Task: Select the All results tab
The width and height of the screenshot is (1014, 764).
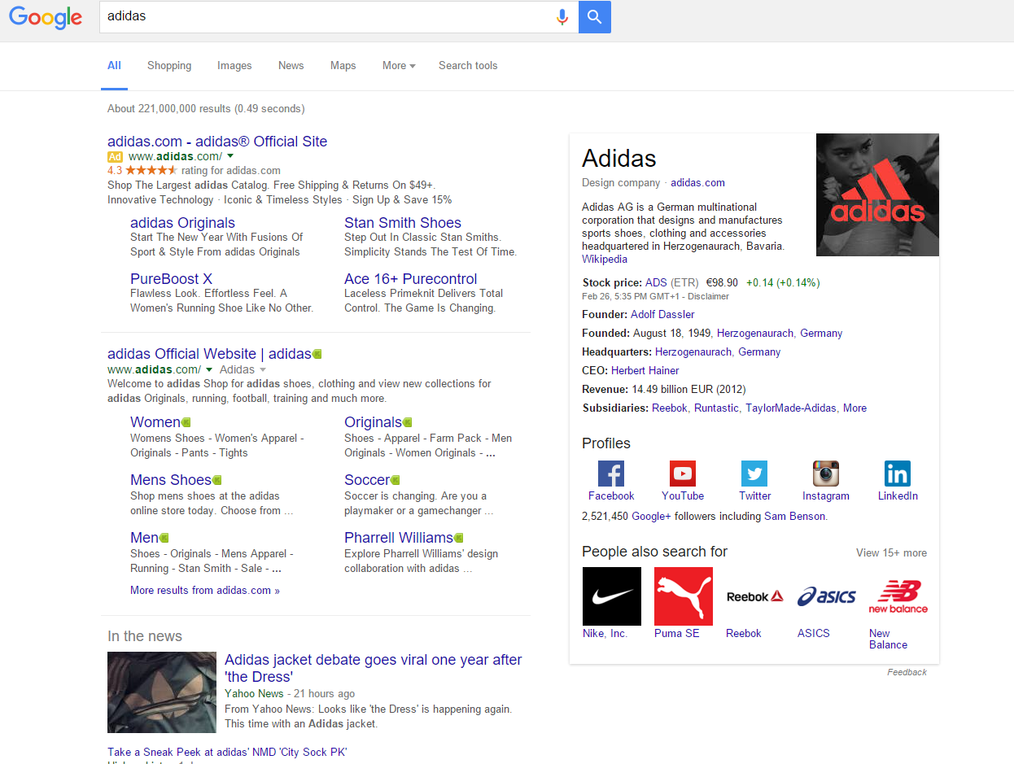Action: point(114,66)
